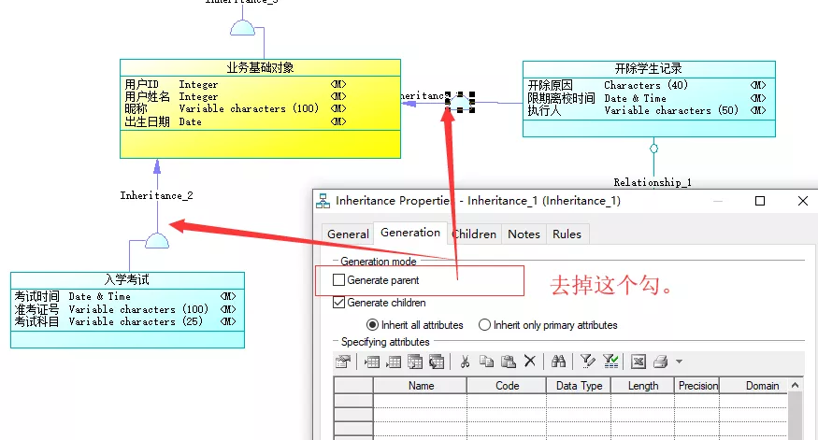Screen dimensions: 818x440
Task: Click attributes grid scrollbar up arrow
Action: tap(795, 385)
